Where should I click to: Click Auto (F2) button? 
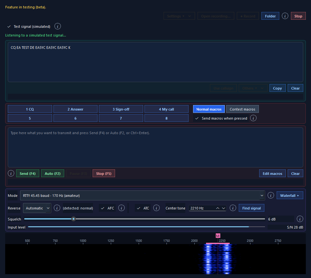coord(52,174)
